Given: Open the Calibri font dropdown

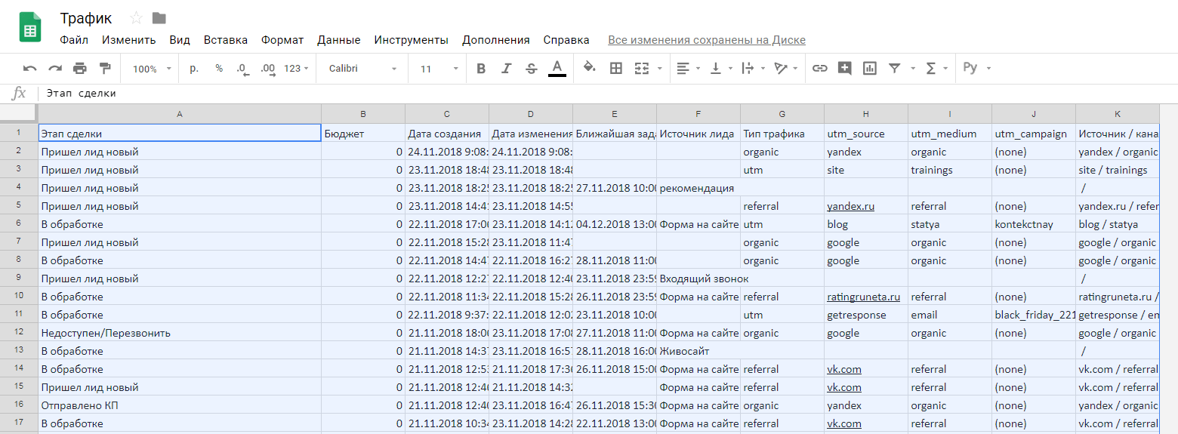Looking at the screenshot, I should point(362,69).
